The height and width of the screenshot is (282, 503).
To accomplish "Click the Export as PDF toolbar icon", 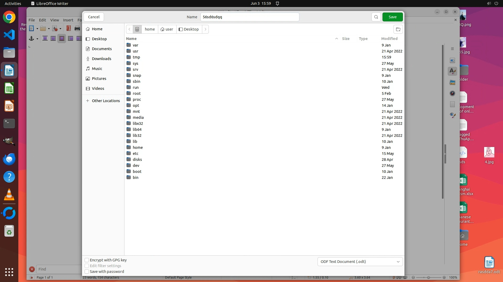I will pyautogui.click(x=69, y=28).
